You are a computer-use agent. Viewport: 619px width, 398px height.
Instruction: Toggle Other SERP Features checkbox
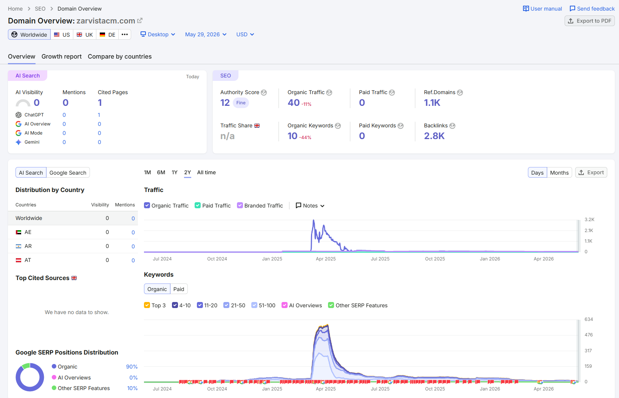(x=331, y=305)
